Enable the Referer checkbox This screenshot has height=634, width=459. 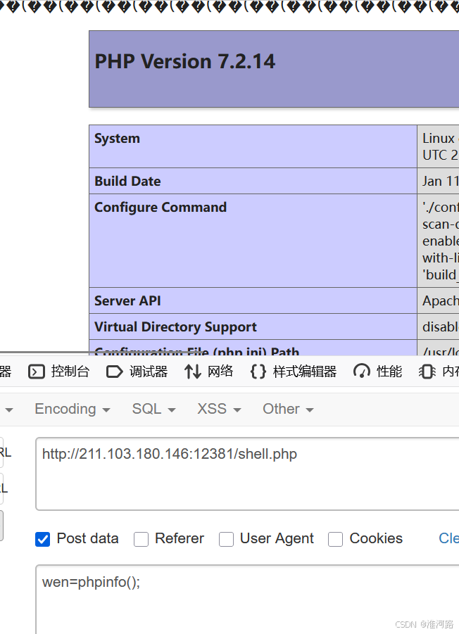tap(141, 540)
